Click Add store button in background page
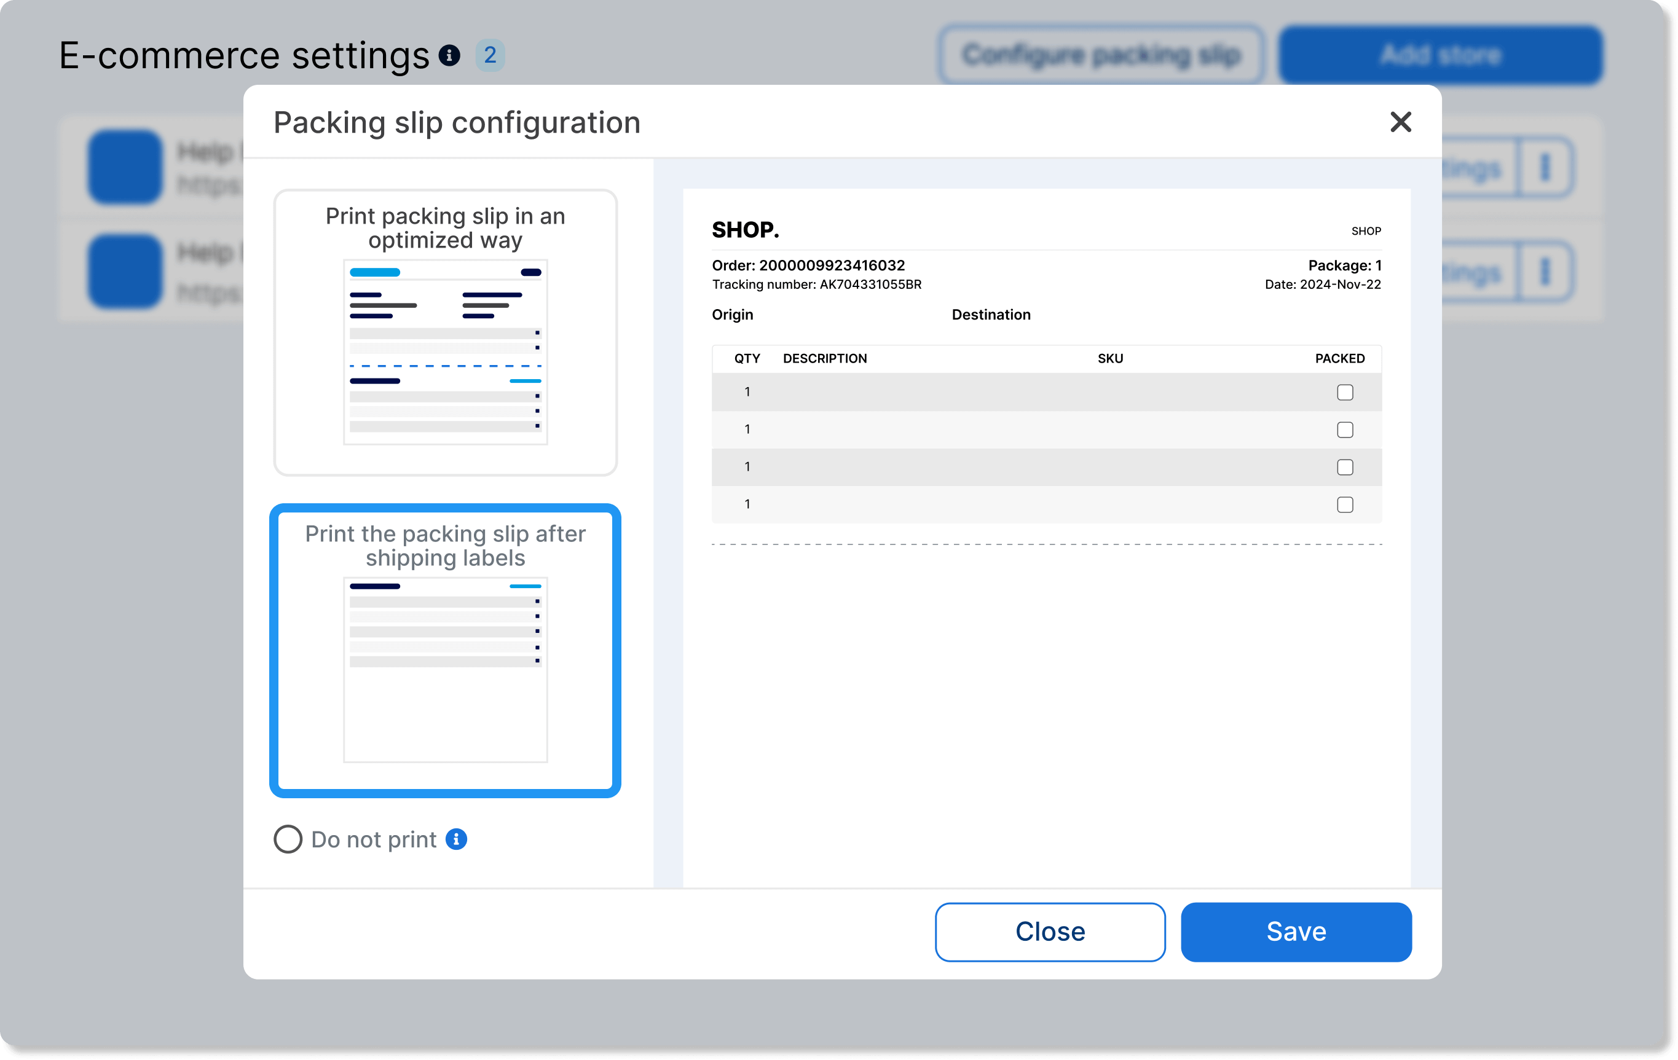This screenshot has width=1678, height=1060. (1440, 55)
